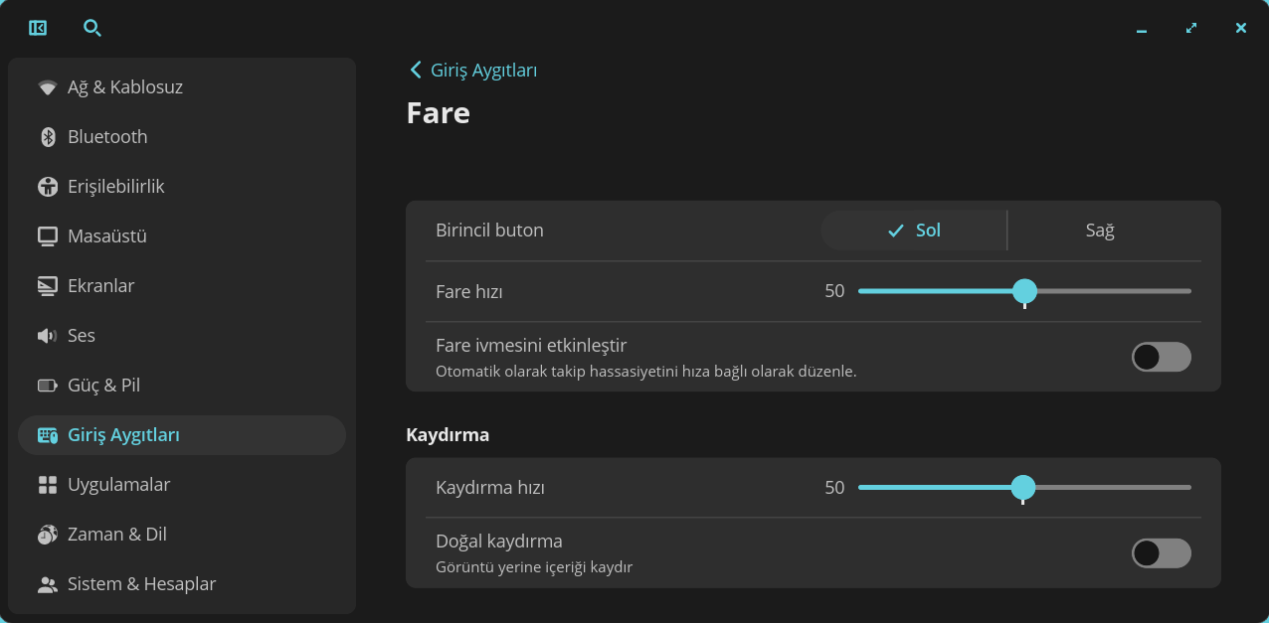This screenshot has width=1269, height=623.
Task: Select Sol as primary button
Action: [914, 231]
